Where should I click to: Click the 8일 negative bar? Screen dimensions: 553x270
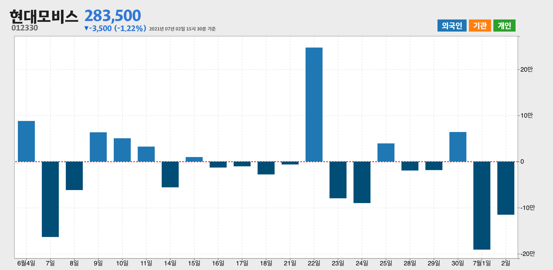click(x=74, y=176)
